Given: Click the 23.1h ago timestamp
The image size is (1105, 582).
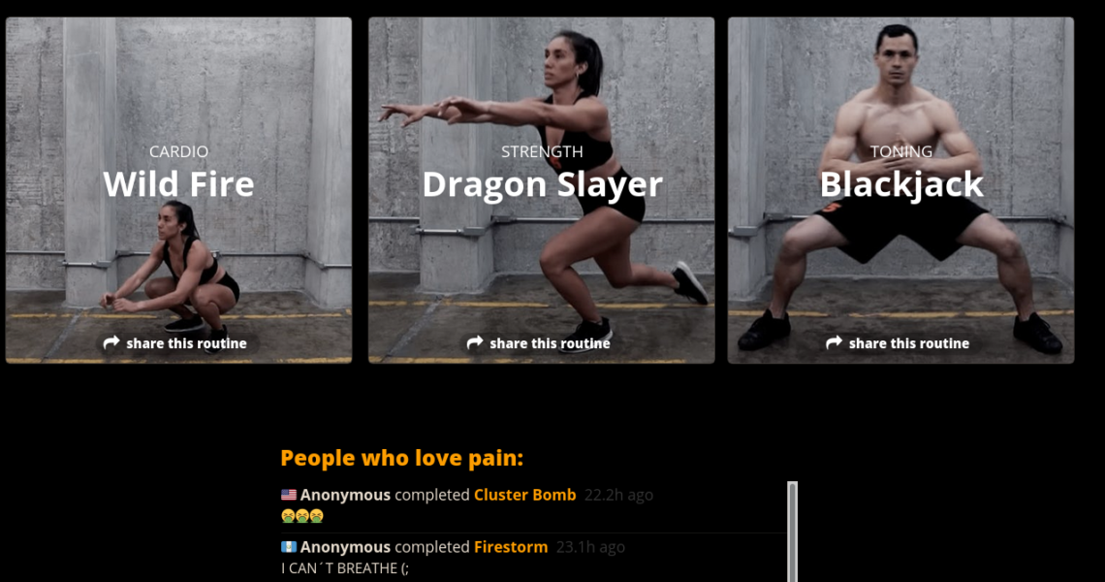Looking at the screenshot, I should click(x=590, y=547).
